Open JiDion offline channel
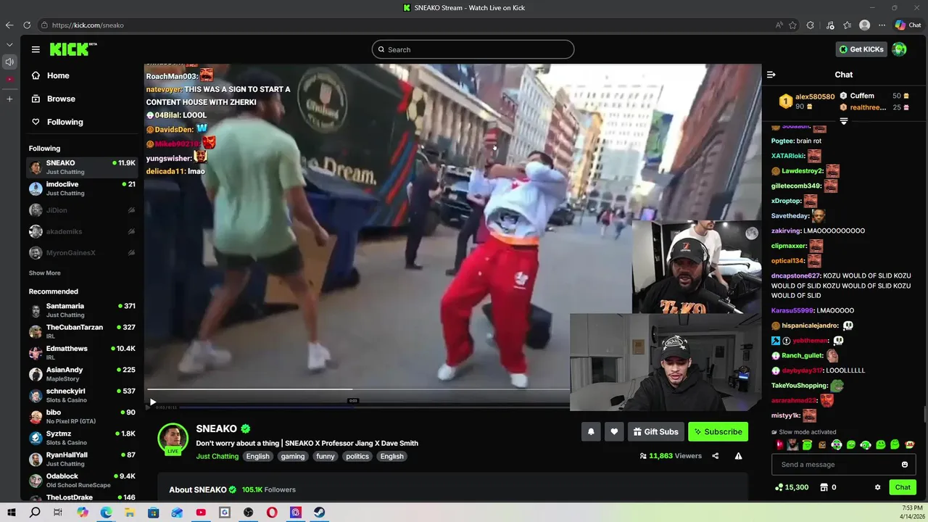The height and width of the screenshot is (522, 928). pyautogui.click(x=82, y=210)
